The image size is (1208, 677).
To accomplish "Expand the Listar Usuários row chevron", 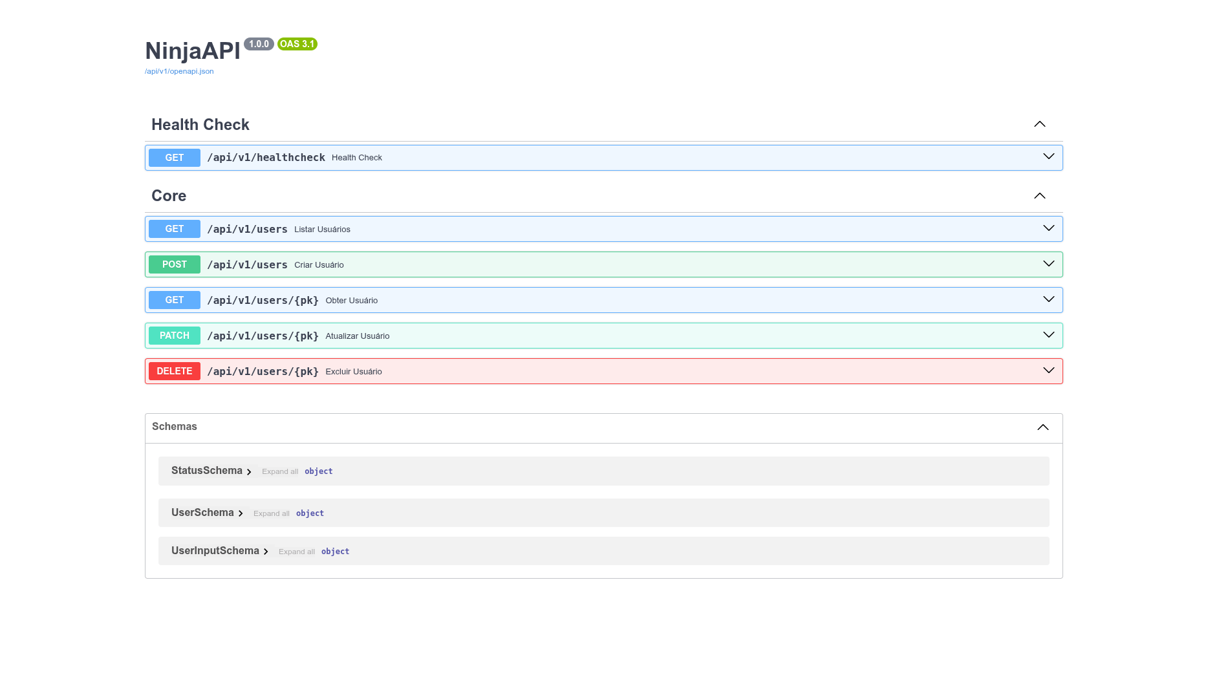I will [1049, 228].
